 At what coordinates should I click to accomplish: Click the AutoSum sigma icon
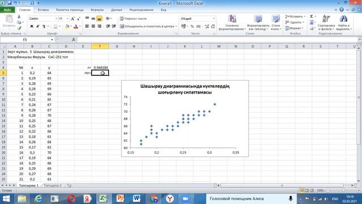(x=312, y=16)
